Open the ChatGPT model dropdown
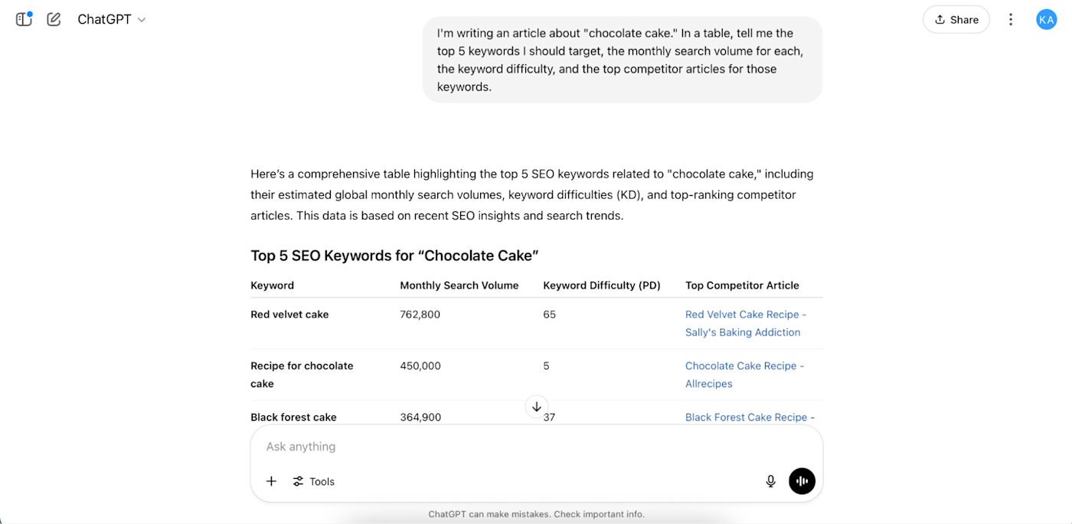This screenshot has width=1072, height=524. point(112,20)
